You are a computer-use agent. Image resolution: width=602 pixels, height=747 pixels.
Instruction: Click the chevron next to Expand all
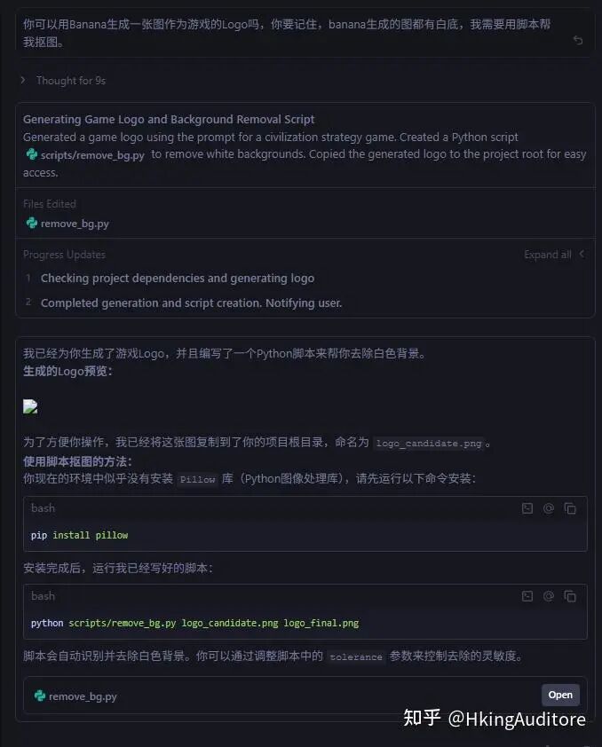582,255
